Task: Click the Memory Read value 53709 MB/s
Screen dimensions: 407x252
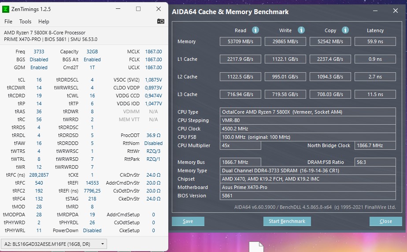Action: click(x=240, y=41)
